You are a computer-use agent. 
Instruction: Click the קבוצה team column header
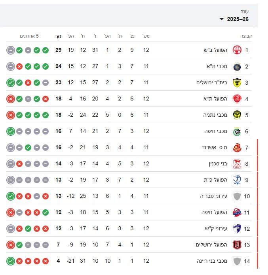pos(246,36)
